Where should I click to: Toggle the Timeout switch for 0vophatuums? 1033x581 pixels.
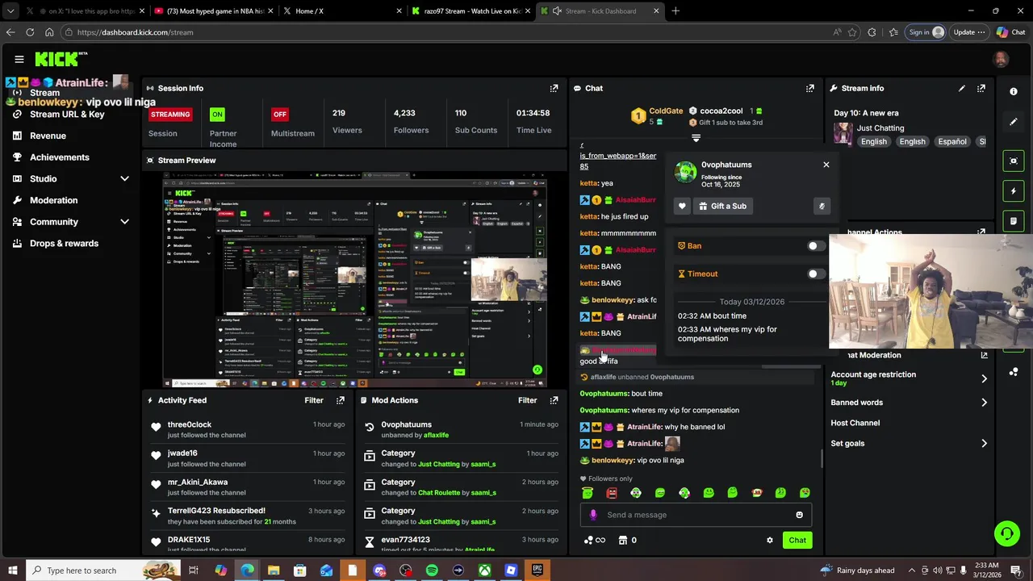pos(817,274)
